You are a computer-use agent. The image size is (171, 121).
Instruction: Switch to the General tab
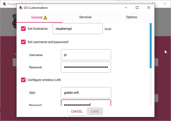(39, 17)
